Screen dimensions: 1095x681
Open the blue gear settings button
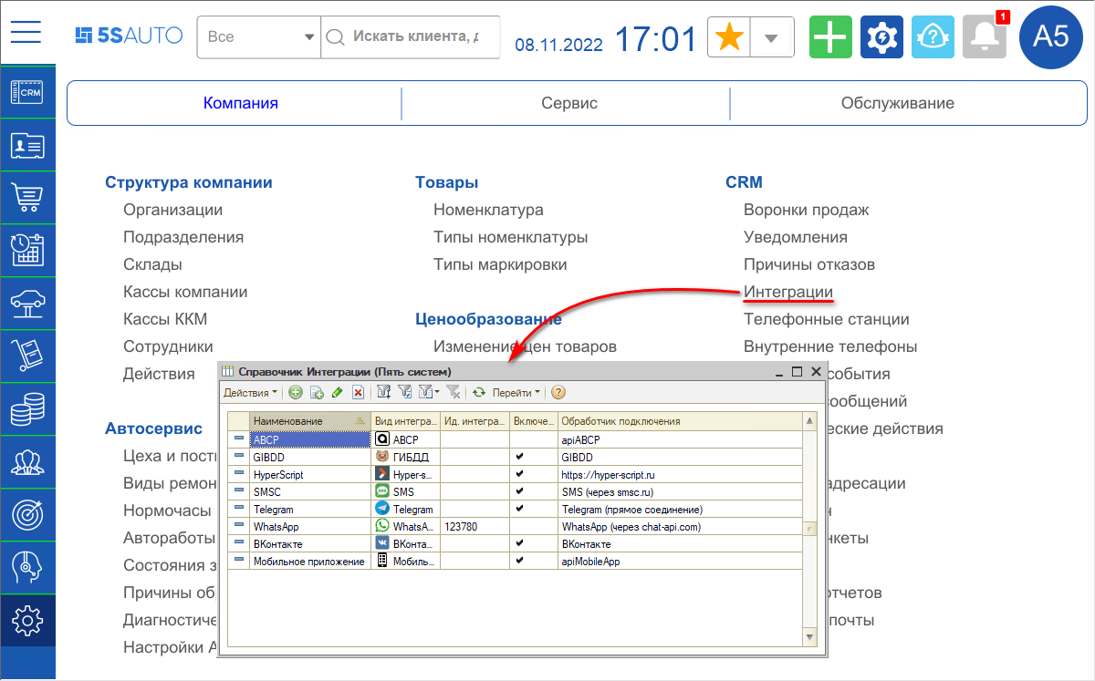point(881,37)
